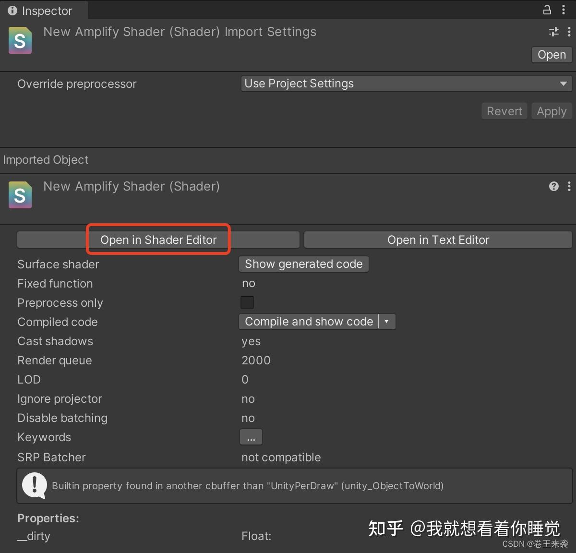Viewport: 576px width, 553px height.
Task: Click the shader thumbnail next to Import Settings
Action: (20, 40)
